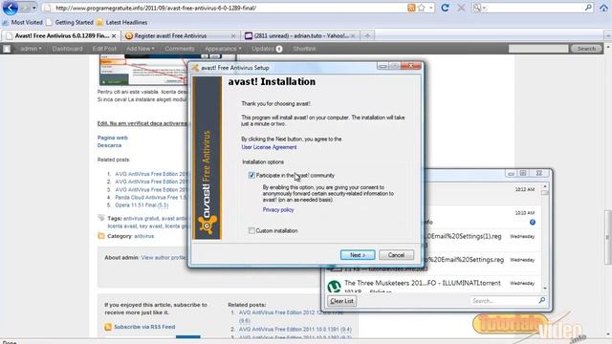This screenshot has width=612, height=344.
Task: Click the admin bar Search button
Action: pyautogui.click(x=586, y=49)
